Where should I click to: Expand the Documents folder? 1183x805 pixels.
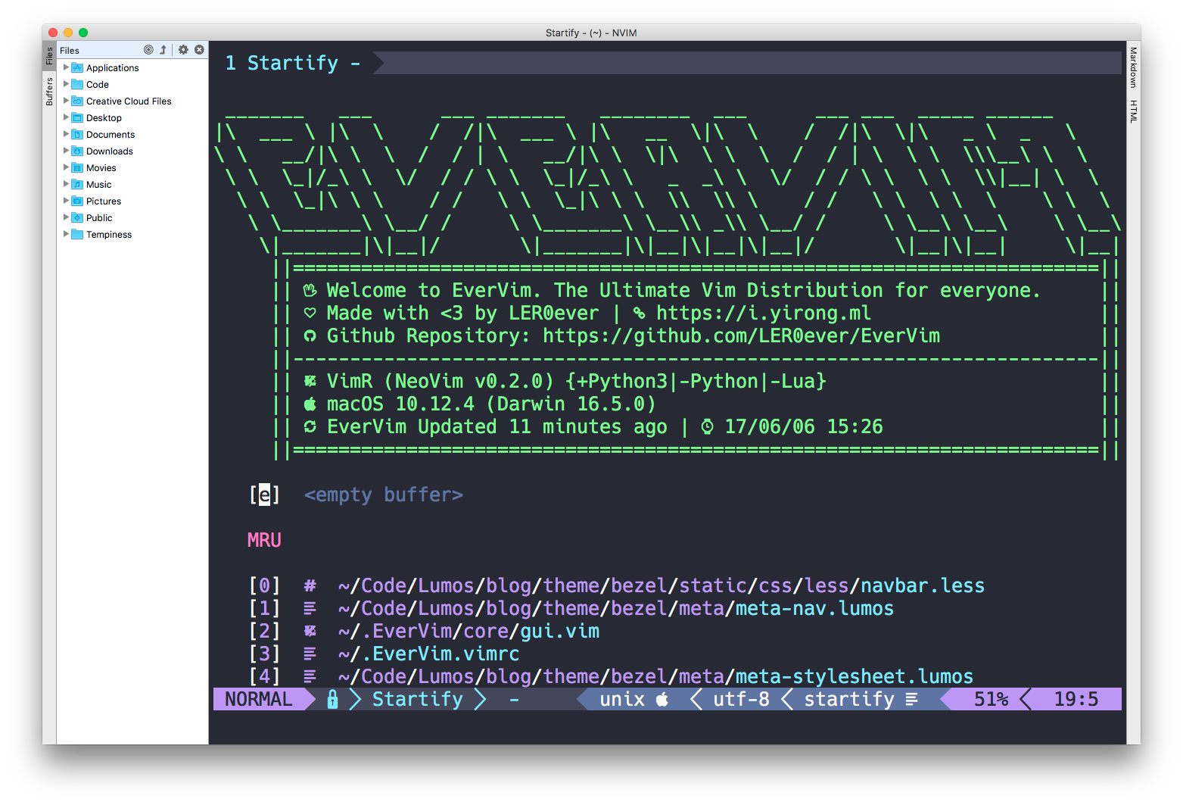(66, 134)
